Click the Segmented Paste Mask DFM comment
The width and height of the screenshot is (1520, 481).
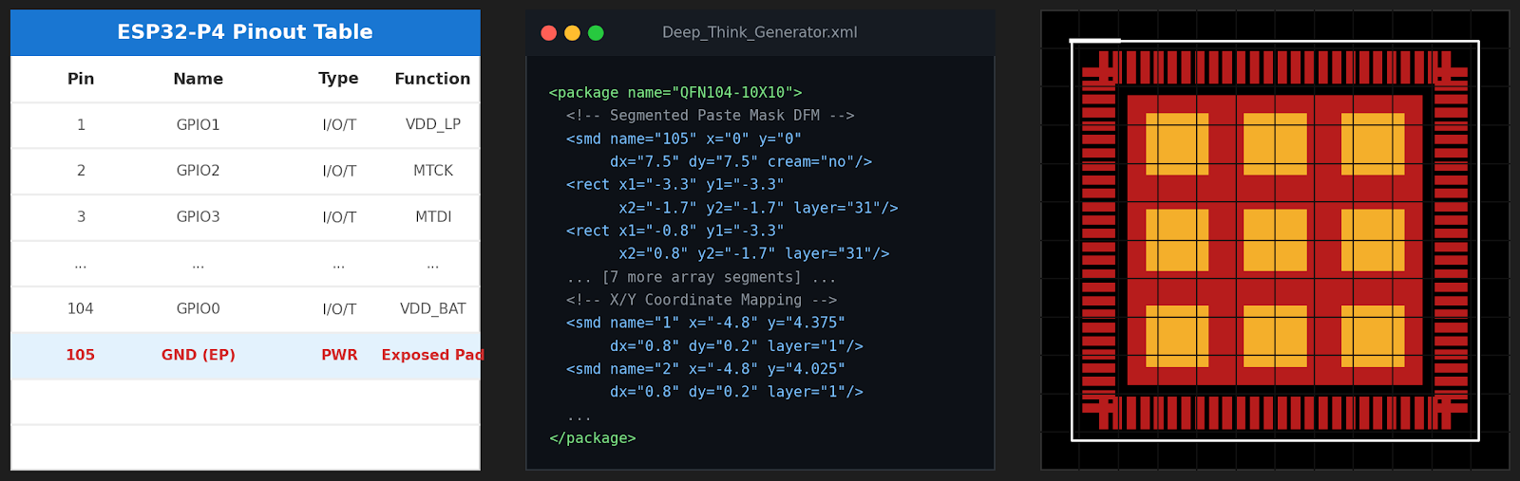pyautogui.click(x=711, y=116)
